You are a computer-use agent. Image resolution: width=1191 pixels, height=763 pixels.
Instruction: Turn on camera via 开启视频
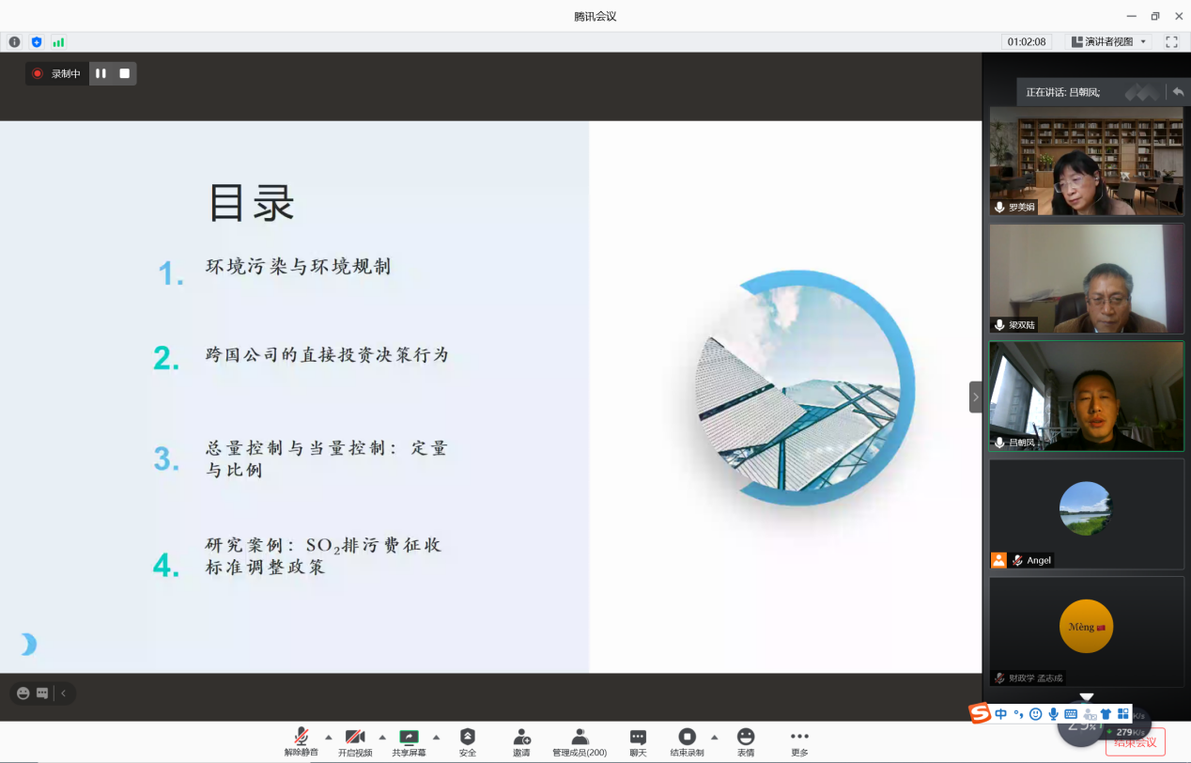pos(355,738)
